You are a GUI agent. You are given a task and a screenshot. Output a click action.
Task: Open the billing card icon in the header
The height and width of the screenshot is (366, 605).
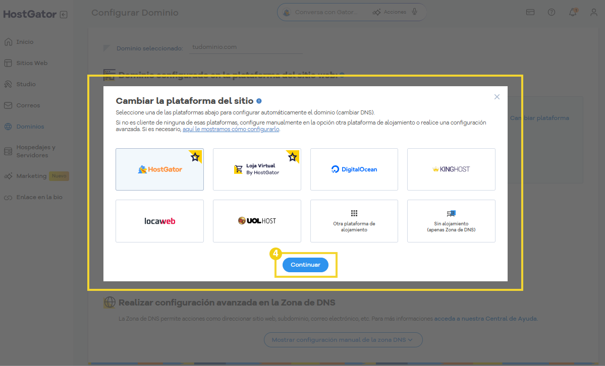coord(530,12)
